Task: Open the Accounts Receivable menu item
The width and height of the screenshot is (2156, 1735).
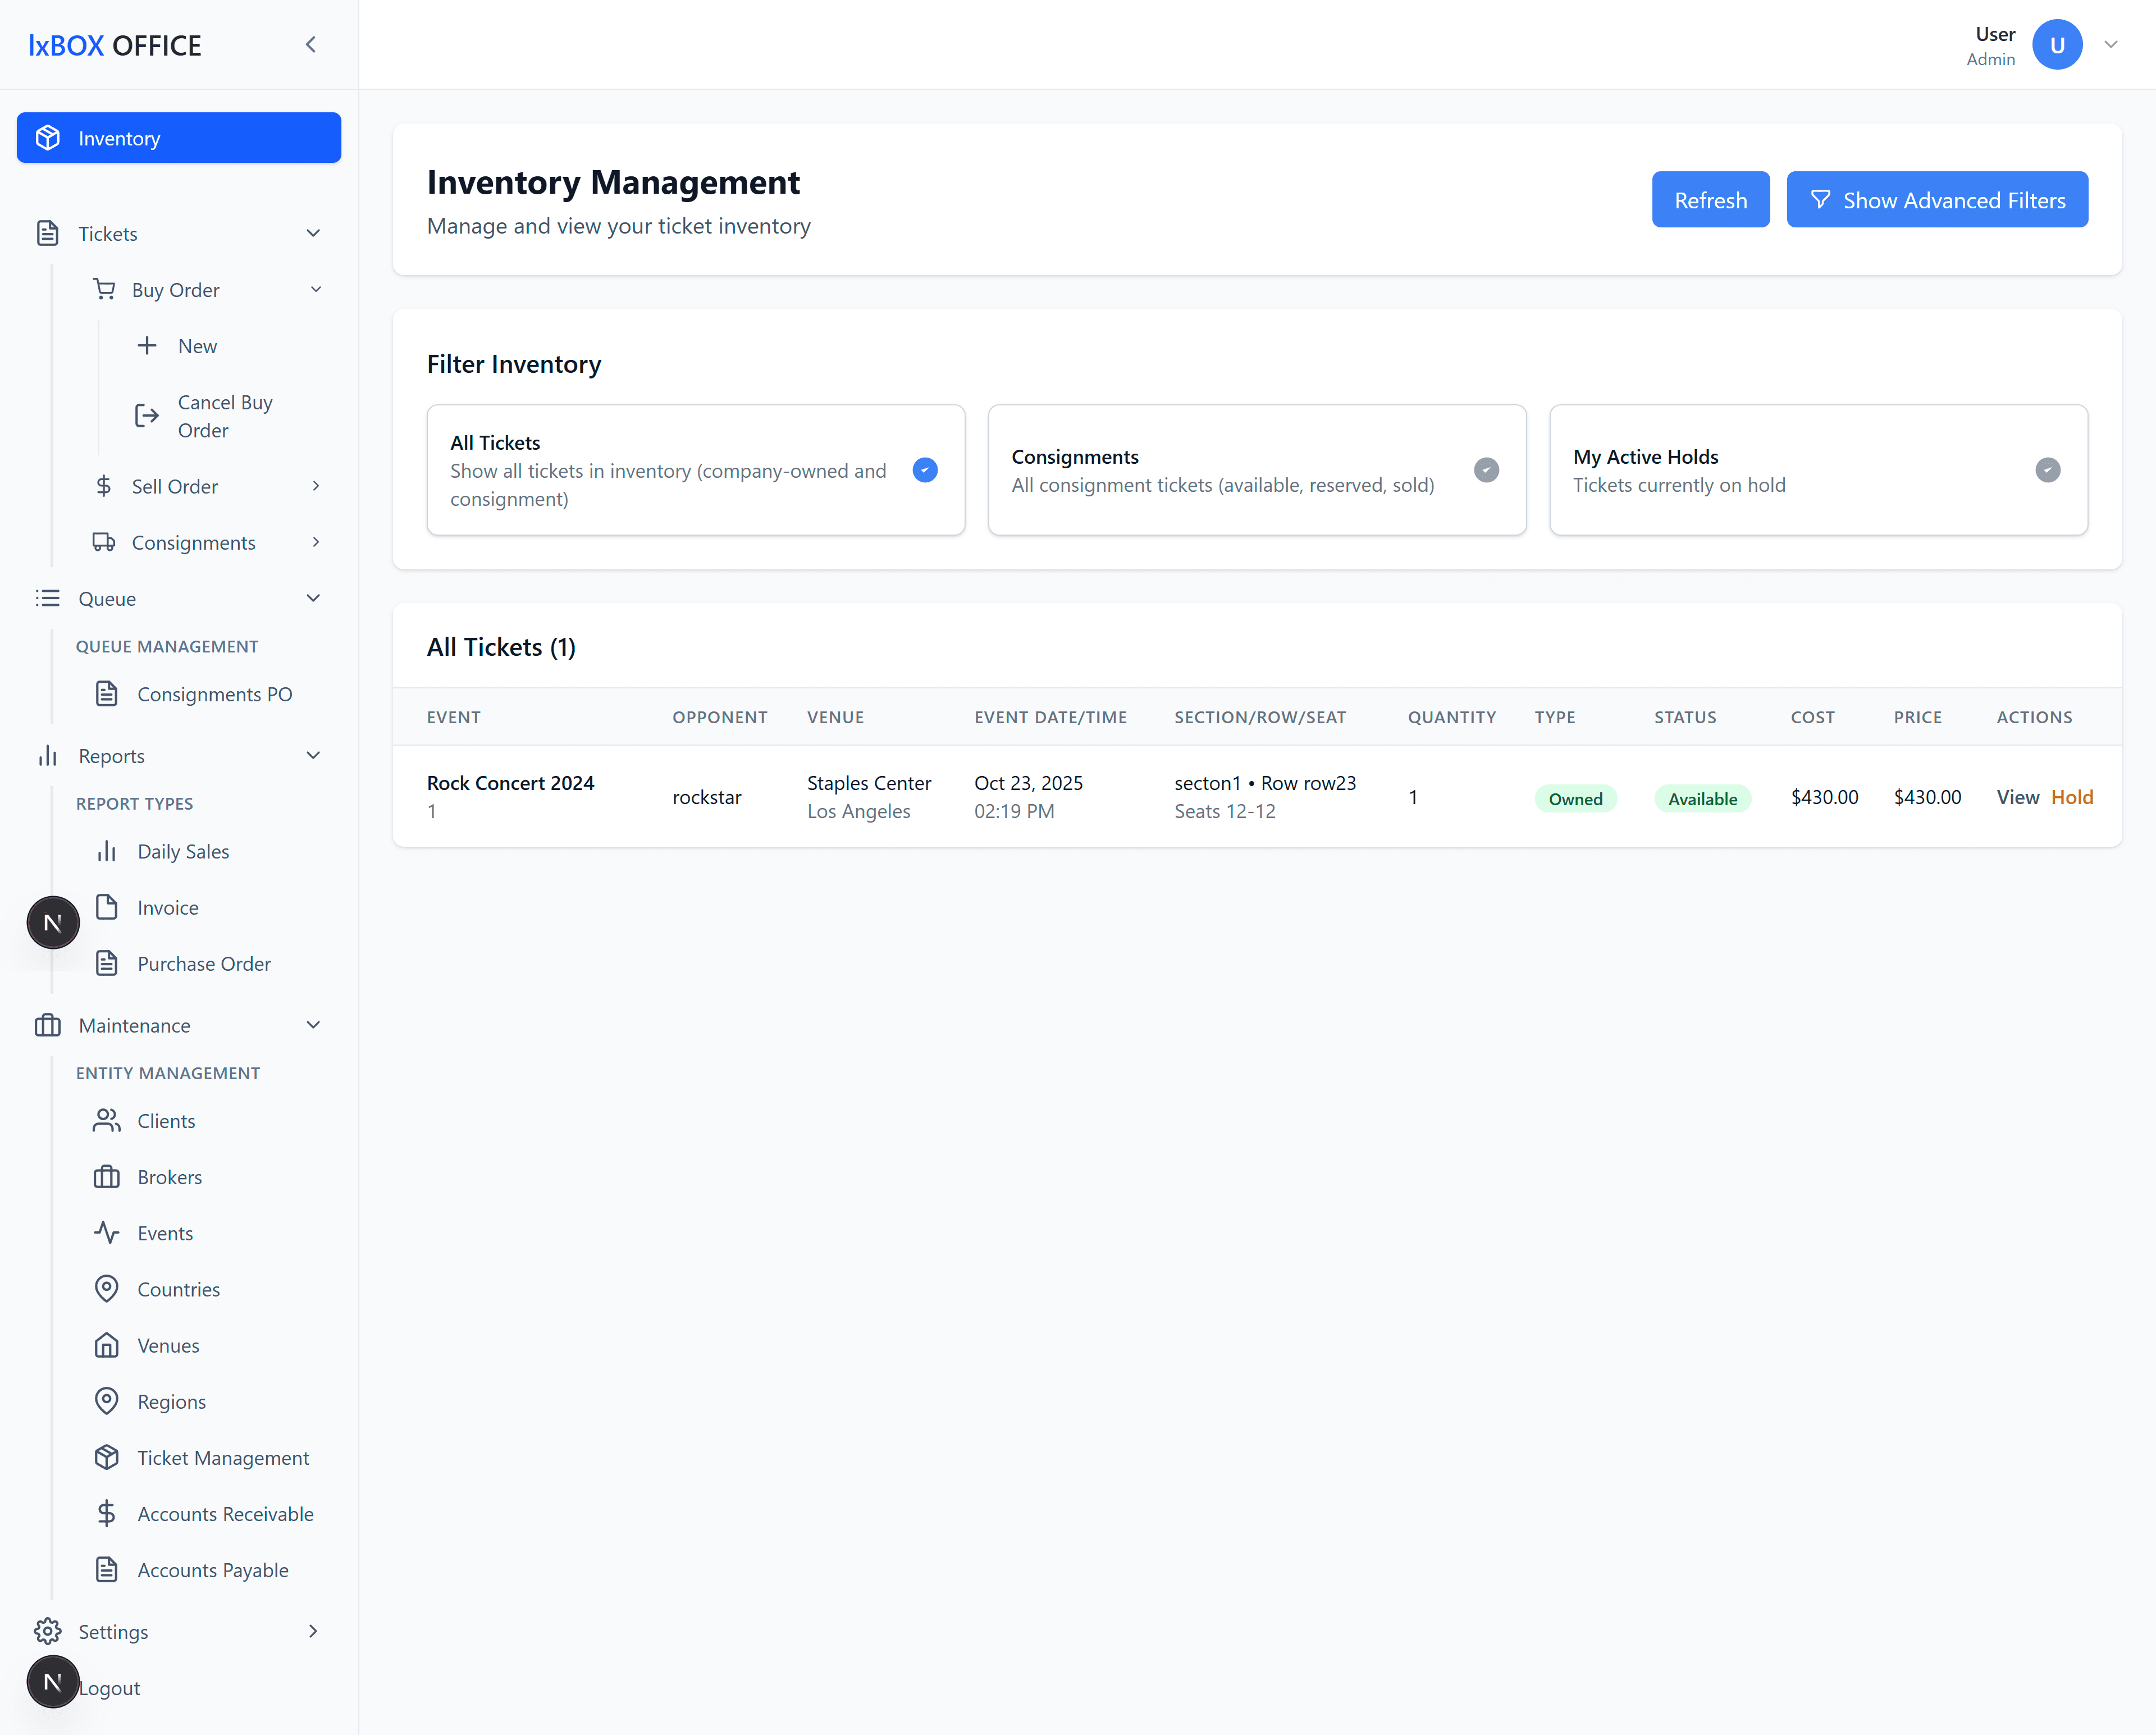Action: [225, 1513]
